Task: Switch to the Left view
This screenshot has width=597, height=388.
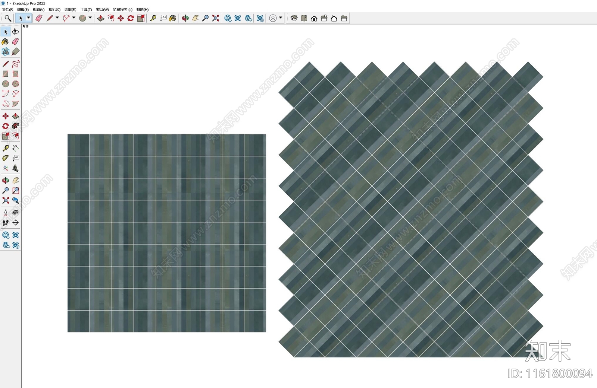Action: pyautogui.click(x=344, y=18)
